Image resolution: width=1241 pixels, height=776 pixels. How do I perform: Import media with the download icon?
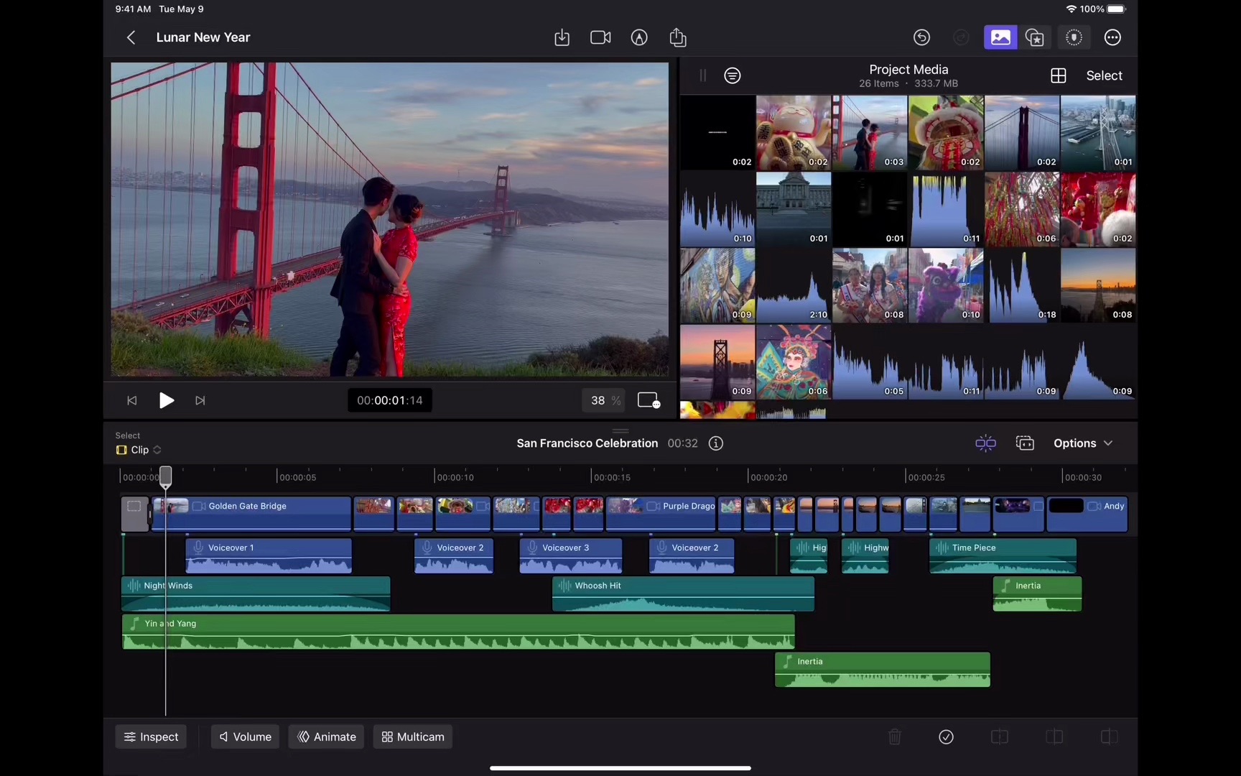pos(562,37)
